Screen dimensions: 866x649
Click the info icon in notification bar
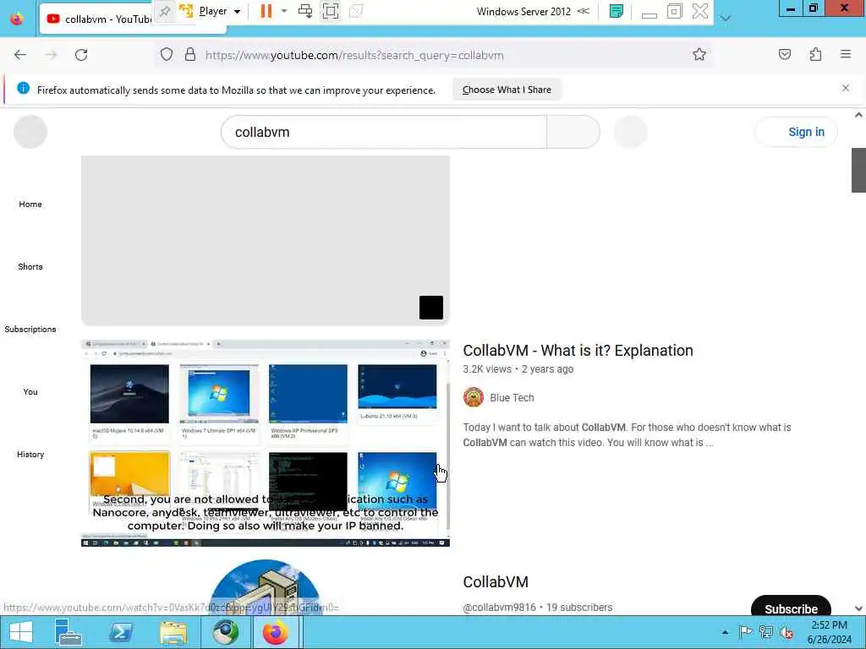pyautogui.click(x=23, y=88)
